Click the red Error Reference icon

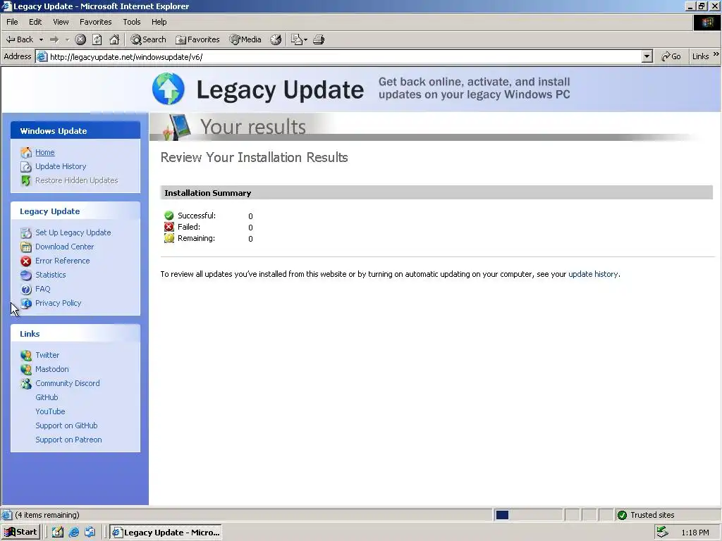[x=26, y=261]
